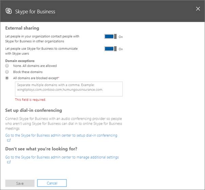Select All domains are blocked except
Image resolution: width=205 pixels, height=190 pixels.
pos(7,78)
